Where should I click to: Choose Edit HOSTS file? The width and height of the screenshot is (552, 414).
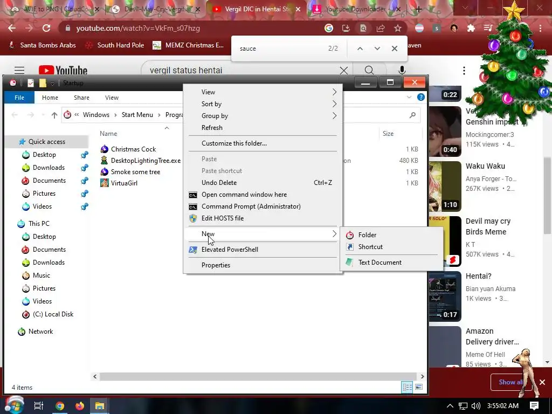click(x=263, y=218)
